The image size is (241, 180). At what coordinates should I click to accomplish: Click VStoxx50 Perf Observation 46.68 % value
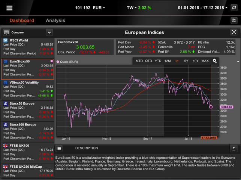pyautogui.click(x=43, y=96)
